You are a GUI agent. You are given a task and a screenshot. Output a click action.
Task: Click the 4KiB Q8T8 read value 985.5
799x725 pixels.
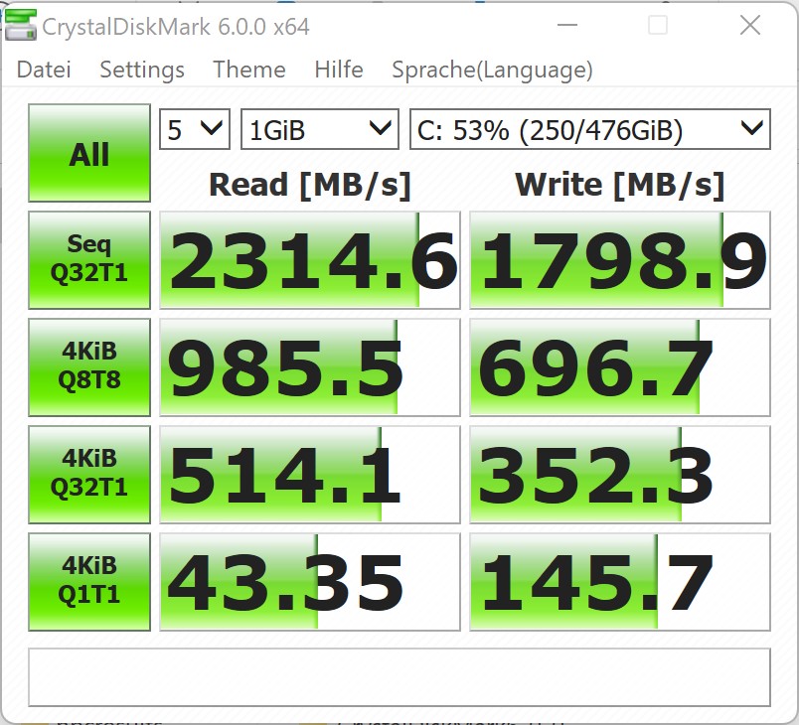pyautogui.click(x=310, y=367)
